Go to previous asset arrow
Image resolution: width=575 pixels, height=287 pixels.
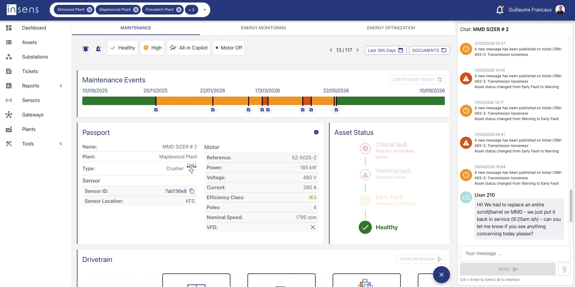331,50
